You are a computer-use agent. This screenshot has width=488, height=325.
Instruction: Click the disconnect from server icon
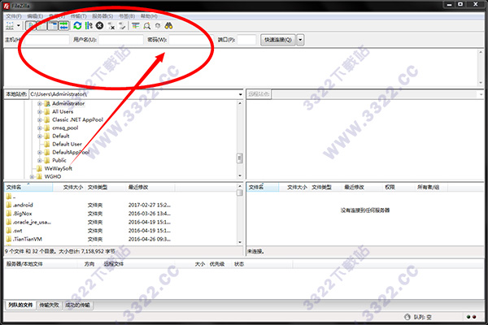[111, 26]
